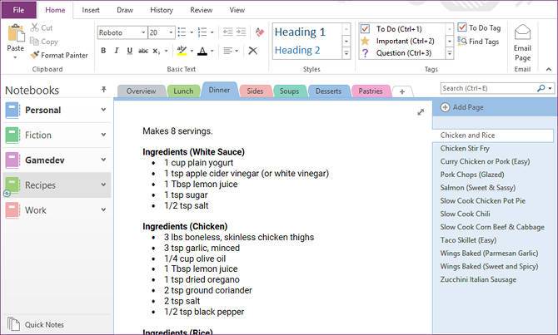Open the Review ribbon tab

[201, 10]
